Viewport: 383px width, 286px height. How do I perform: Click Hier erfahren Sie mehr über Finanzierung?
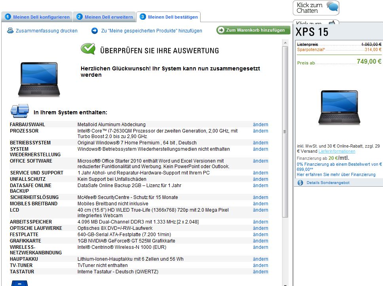click(x=336, y=174)
